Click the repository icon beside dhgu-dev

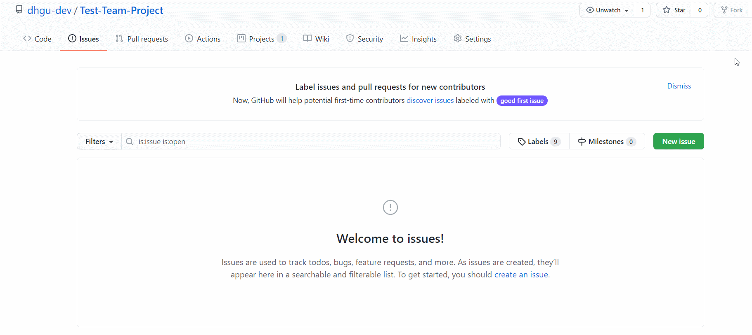19,10
